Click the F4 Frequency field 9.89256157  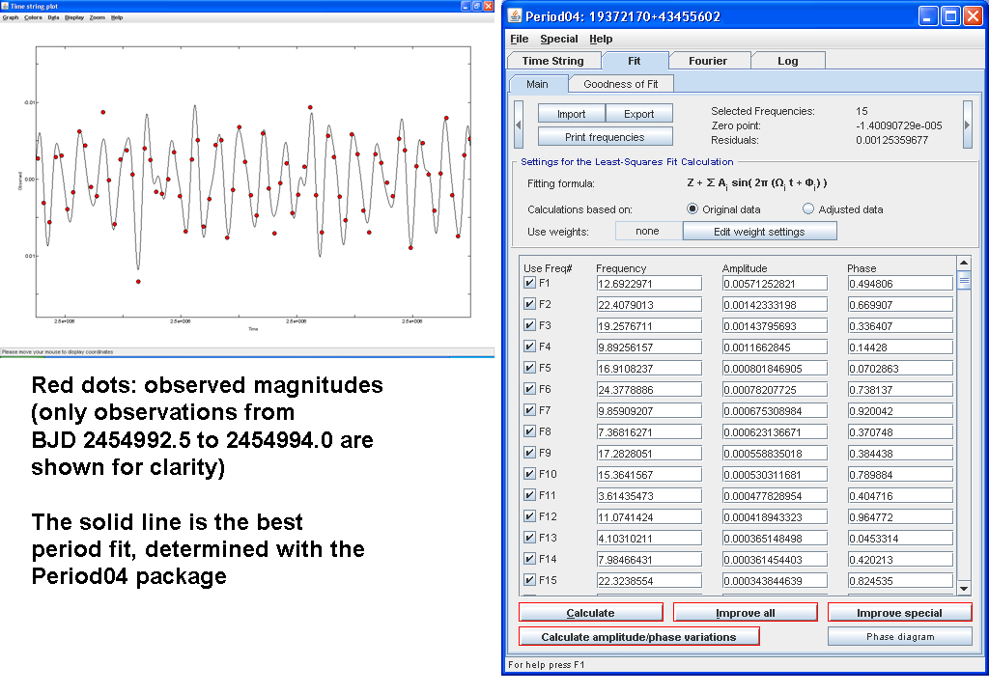[x=649, y=347]
